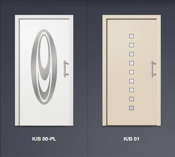The width and height of the screenshot is (175, 157).
Task: Select the beige K/B 01 door thumbnail
Action: coord(132,70)
